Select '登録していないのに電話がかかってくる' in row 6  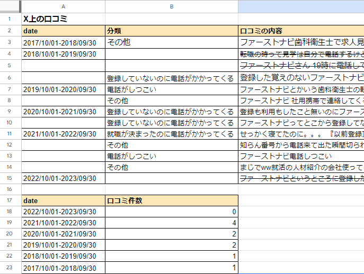(x=172, y=78)
